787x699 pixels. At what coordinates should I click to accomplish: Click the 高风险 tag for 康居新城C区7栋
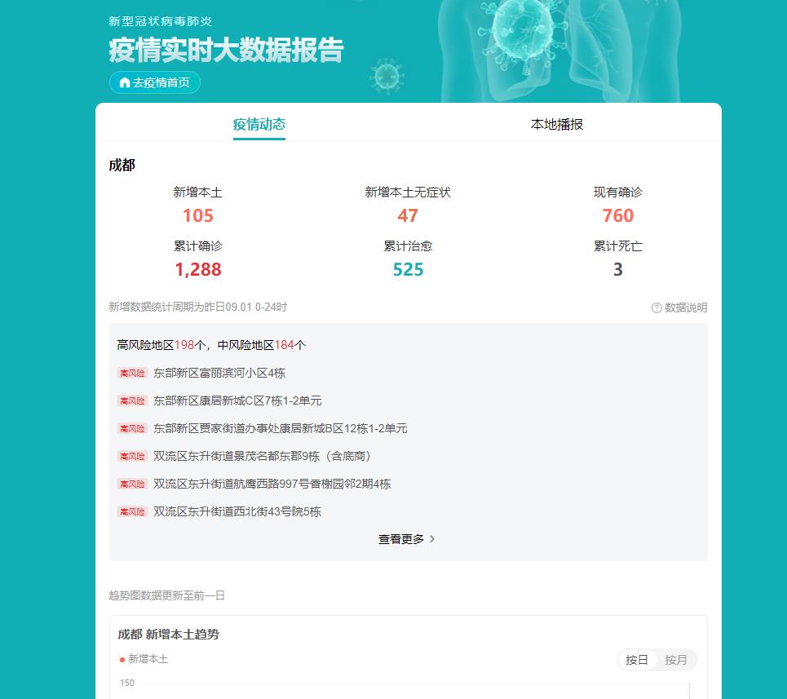(132, 400)
